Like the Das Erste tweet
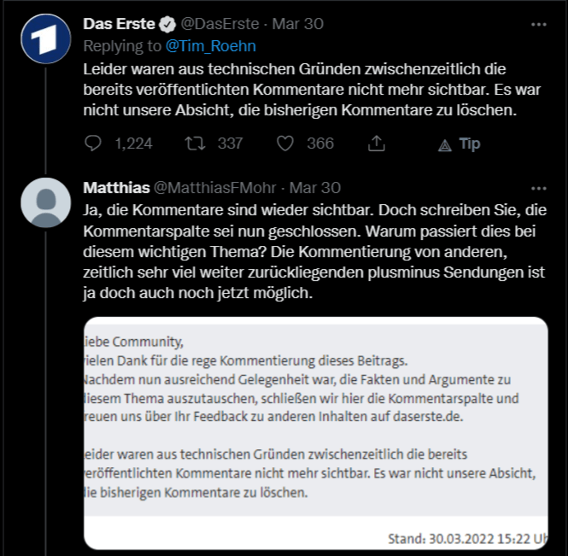Screen dimensions: 568x556 coord(286,143)
